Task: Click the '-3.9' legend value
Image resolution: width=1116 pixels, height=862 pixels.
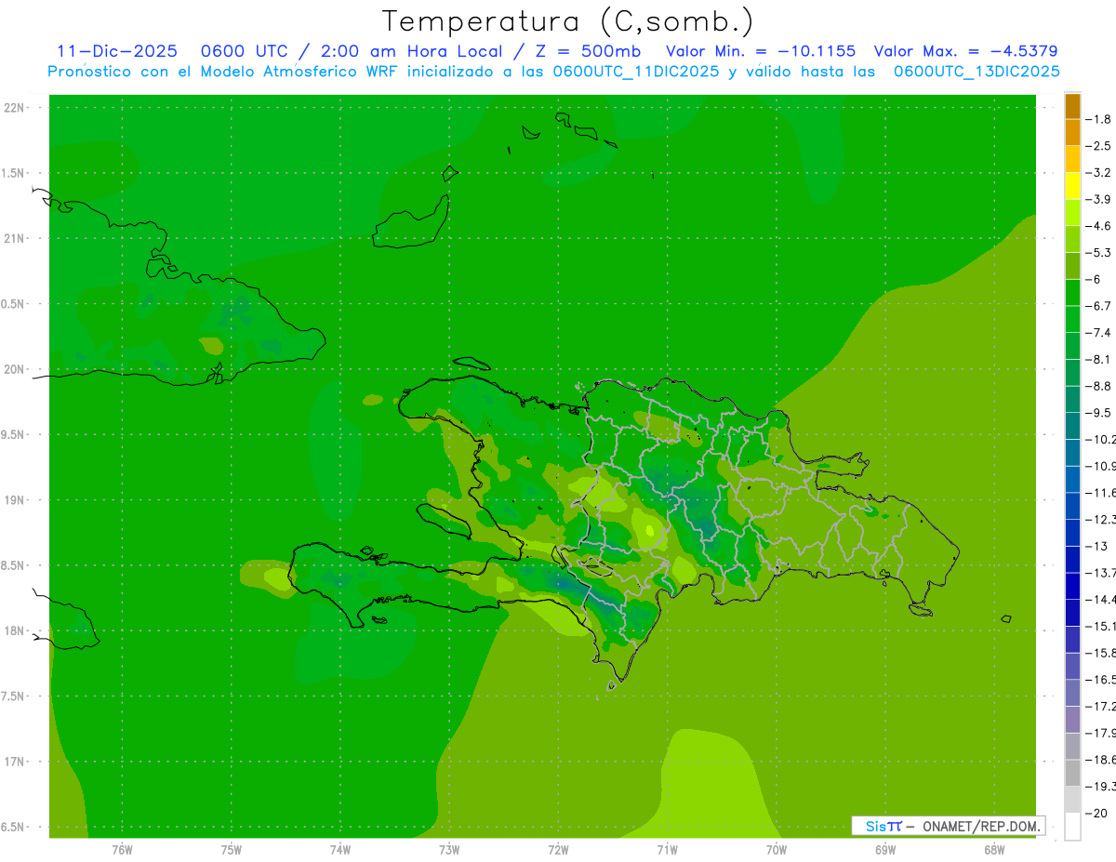Action: click(1099, 199)
